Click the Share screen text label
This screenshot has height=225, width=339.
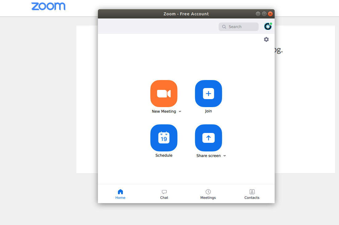pyautogui.click(x=208, y=156)
